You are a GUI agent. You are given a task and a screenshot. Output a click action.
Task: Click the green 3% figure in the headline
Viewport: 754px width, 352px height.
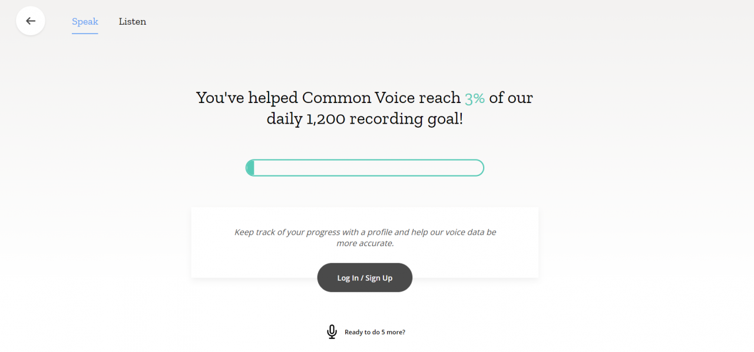[x=475, y=98]
